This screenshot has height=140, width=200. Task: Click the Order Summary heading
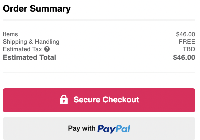click(x=37, y=9)
